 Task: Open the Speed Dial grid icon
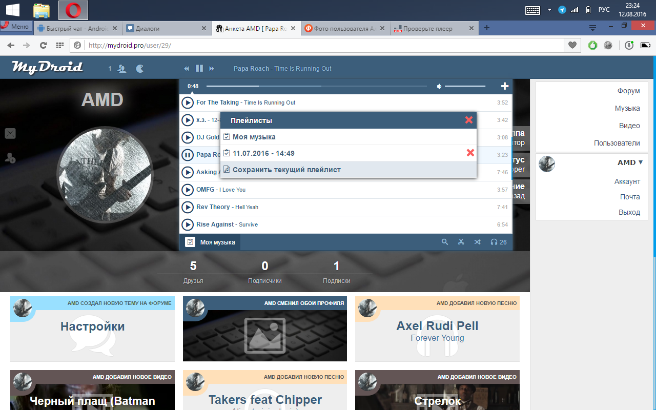coord(60,45)
